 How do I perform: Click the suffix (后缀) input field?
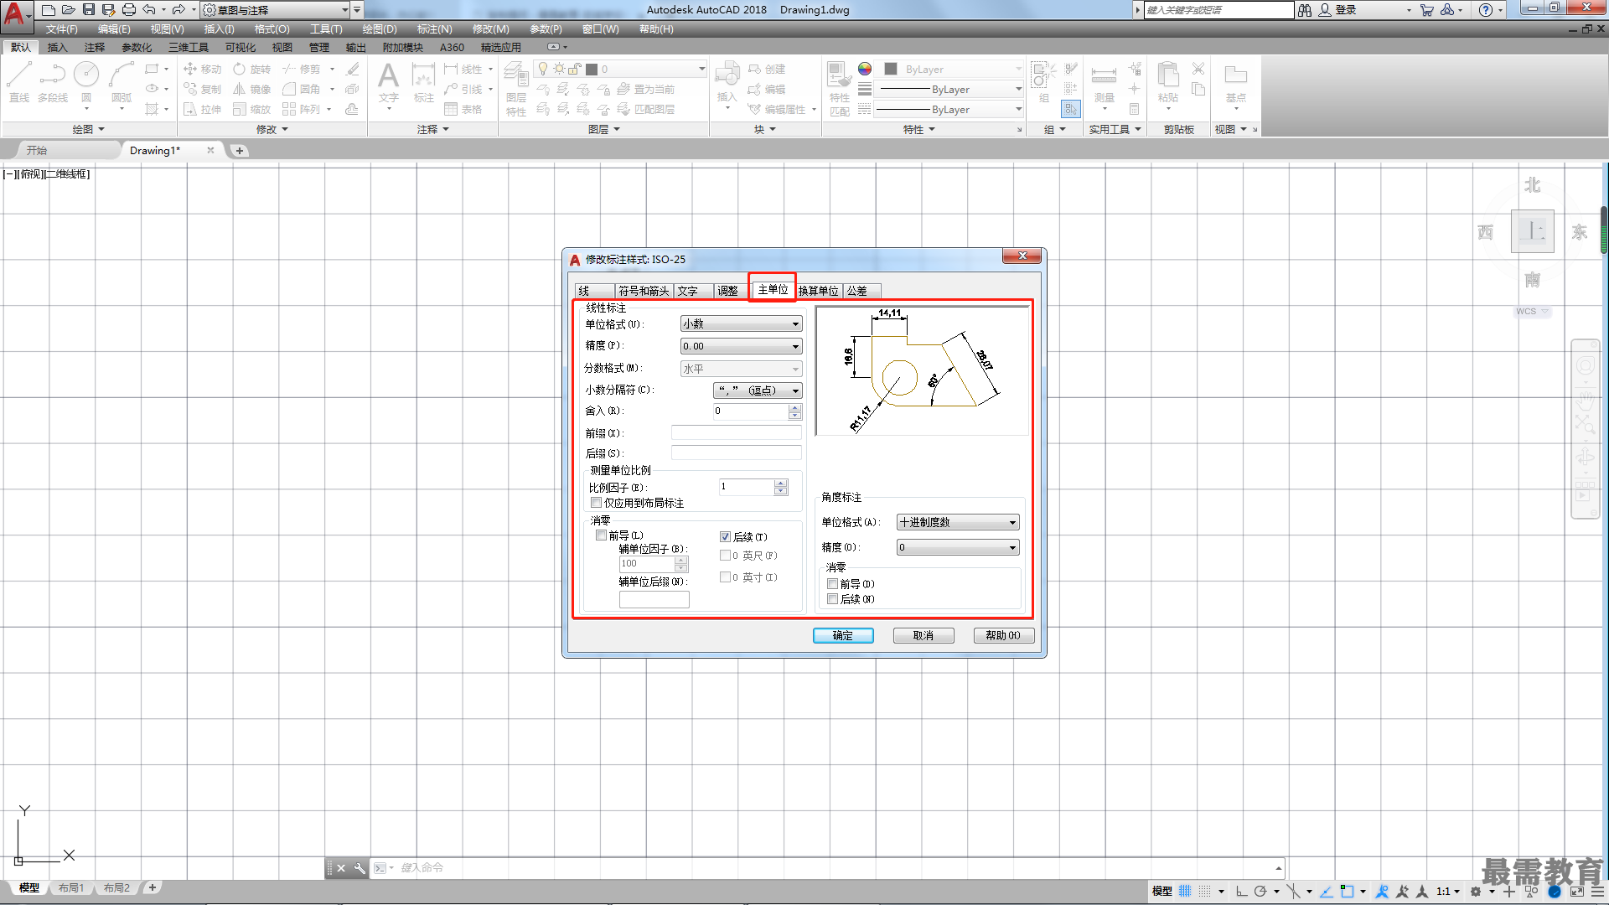[x=737, y=452]
